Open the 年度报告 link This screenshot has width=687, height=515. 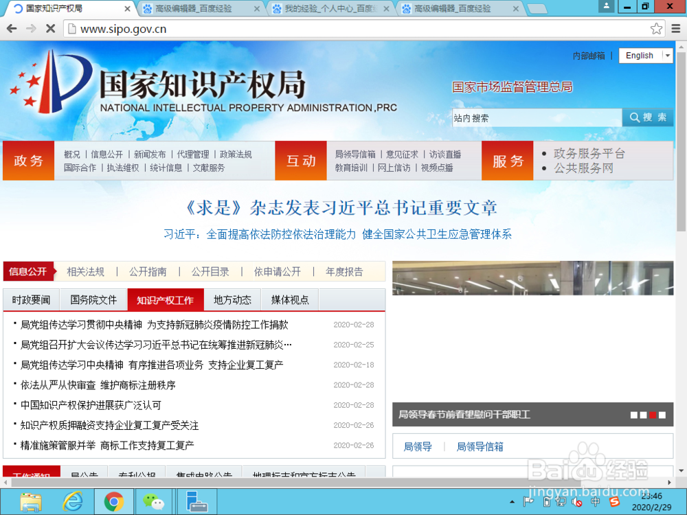point(344,272)
